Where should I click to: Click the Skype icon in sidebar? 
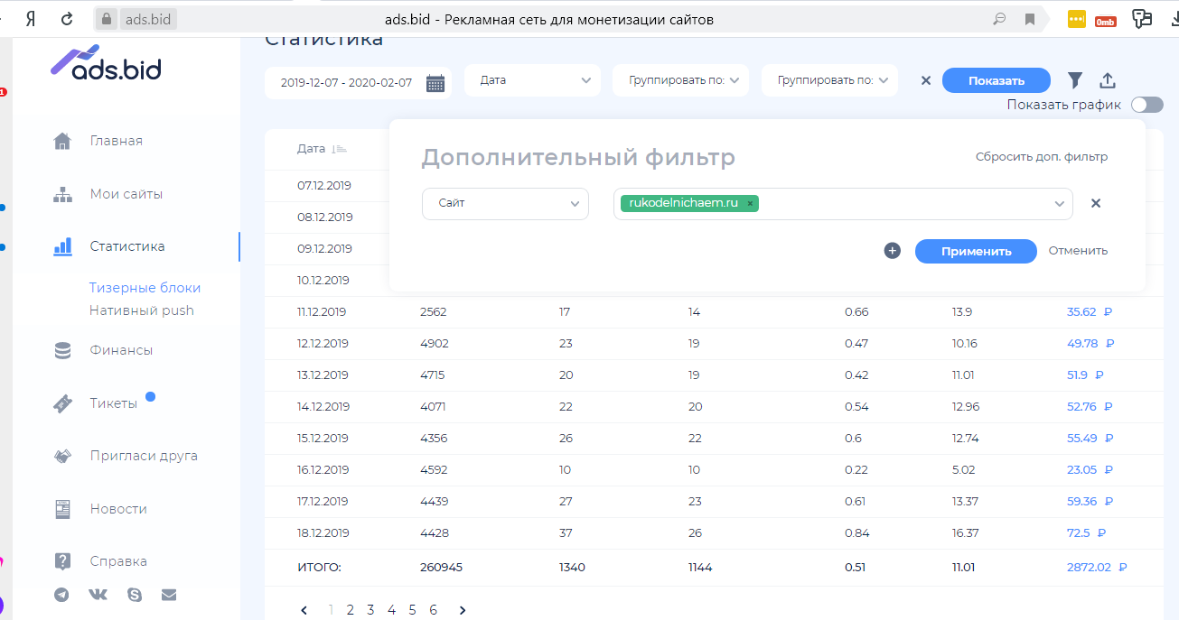pyautogui.click(x=135, y=595)
